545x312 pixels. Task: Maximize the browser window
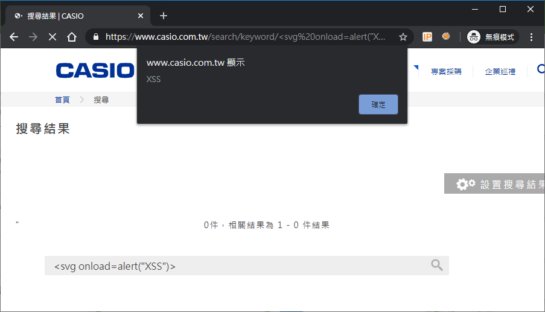503,10
